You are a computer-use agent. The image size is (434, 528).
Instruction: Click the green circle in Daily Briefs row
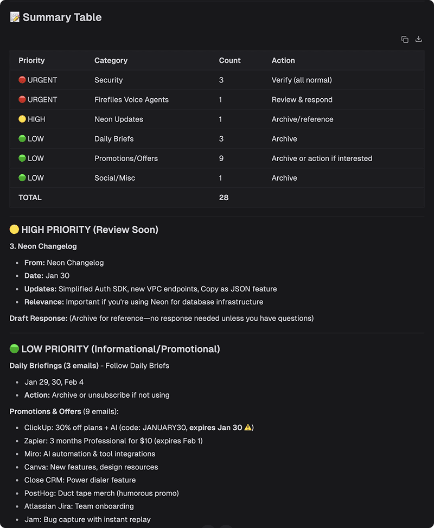coord(22,138)
